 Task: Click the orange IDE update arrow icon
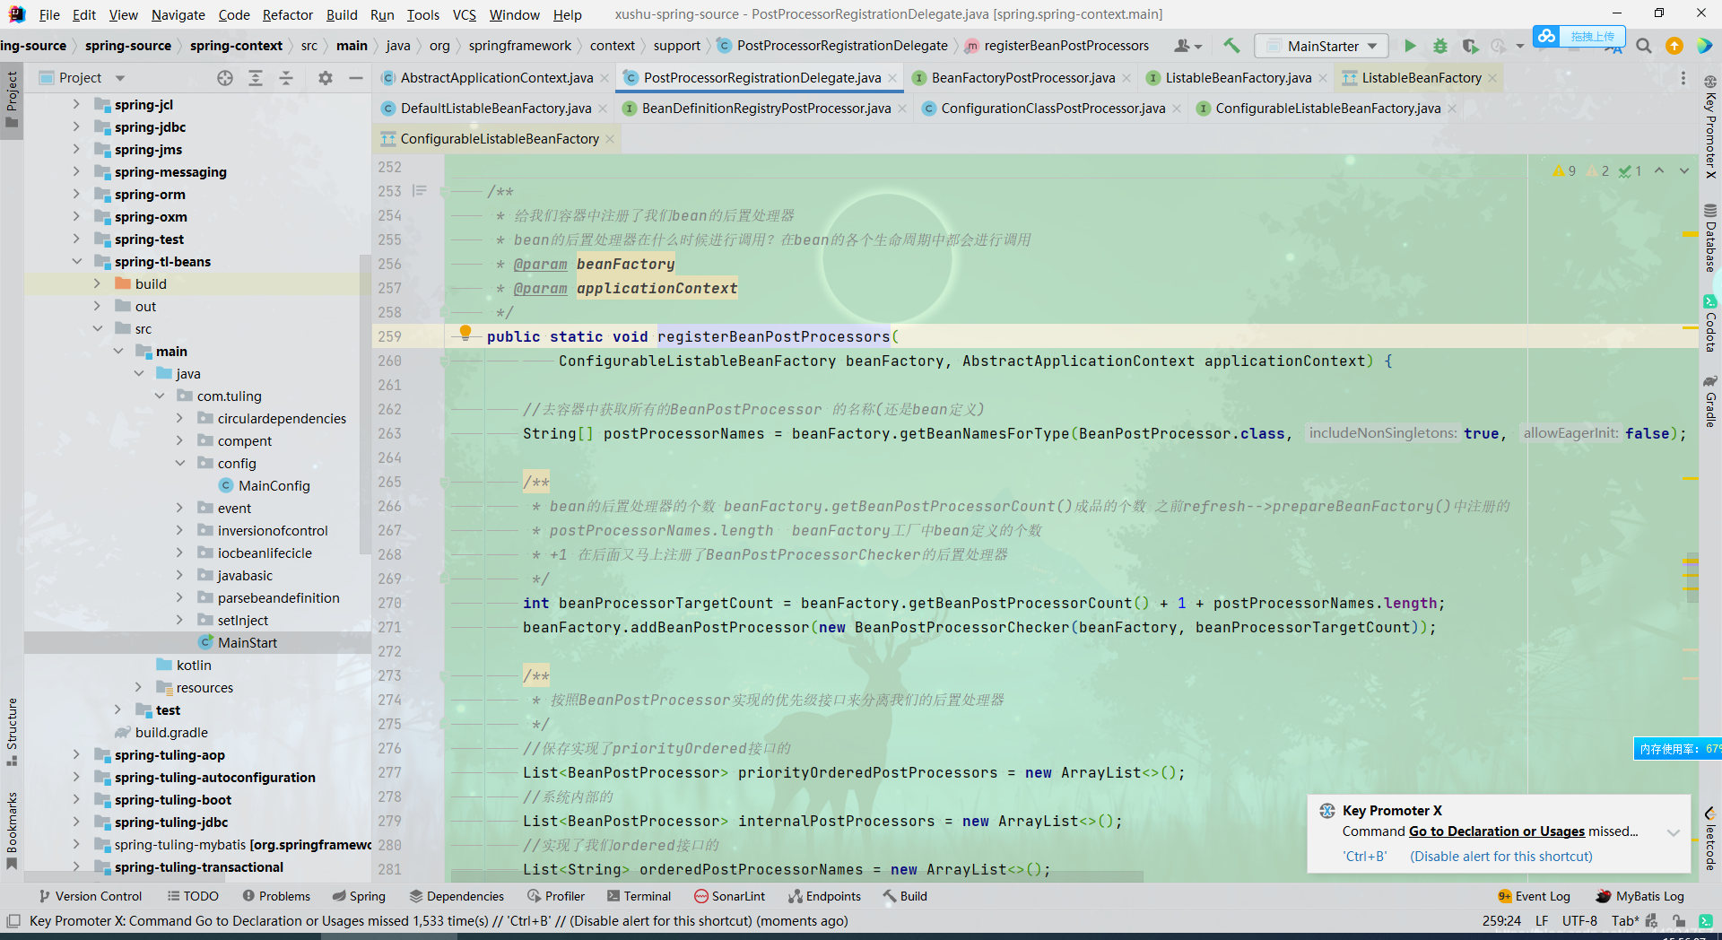pyautogui.click(x=1674, y=46)
